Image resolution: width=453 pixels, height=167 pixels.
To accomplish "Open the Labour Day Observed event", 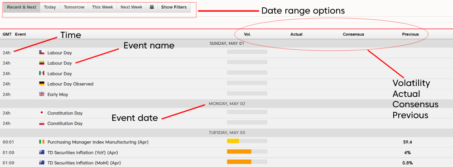I will [x=70, y=84].
